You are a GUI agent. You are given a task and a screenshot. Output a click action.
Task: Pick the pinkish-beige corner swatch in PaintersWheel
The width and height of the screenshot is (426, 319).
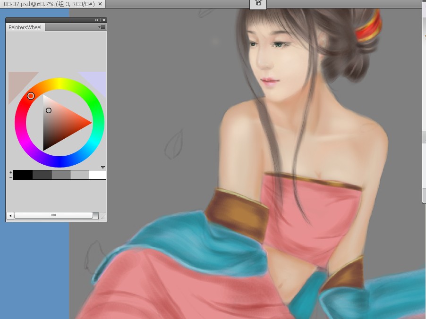click(19, 83)
